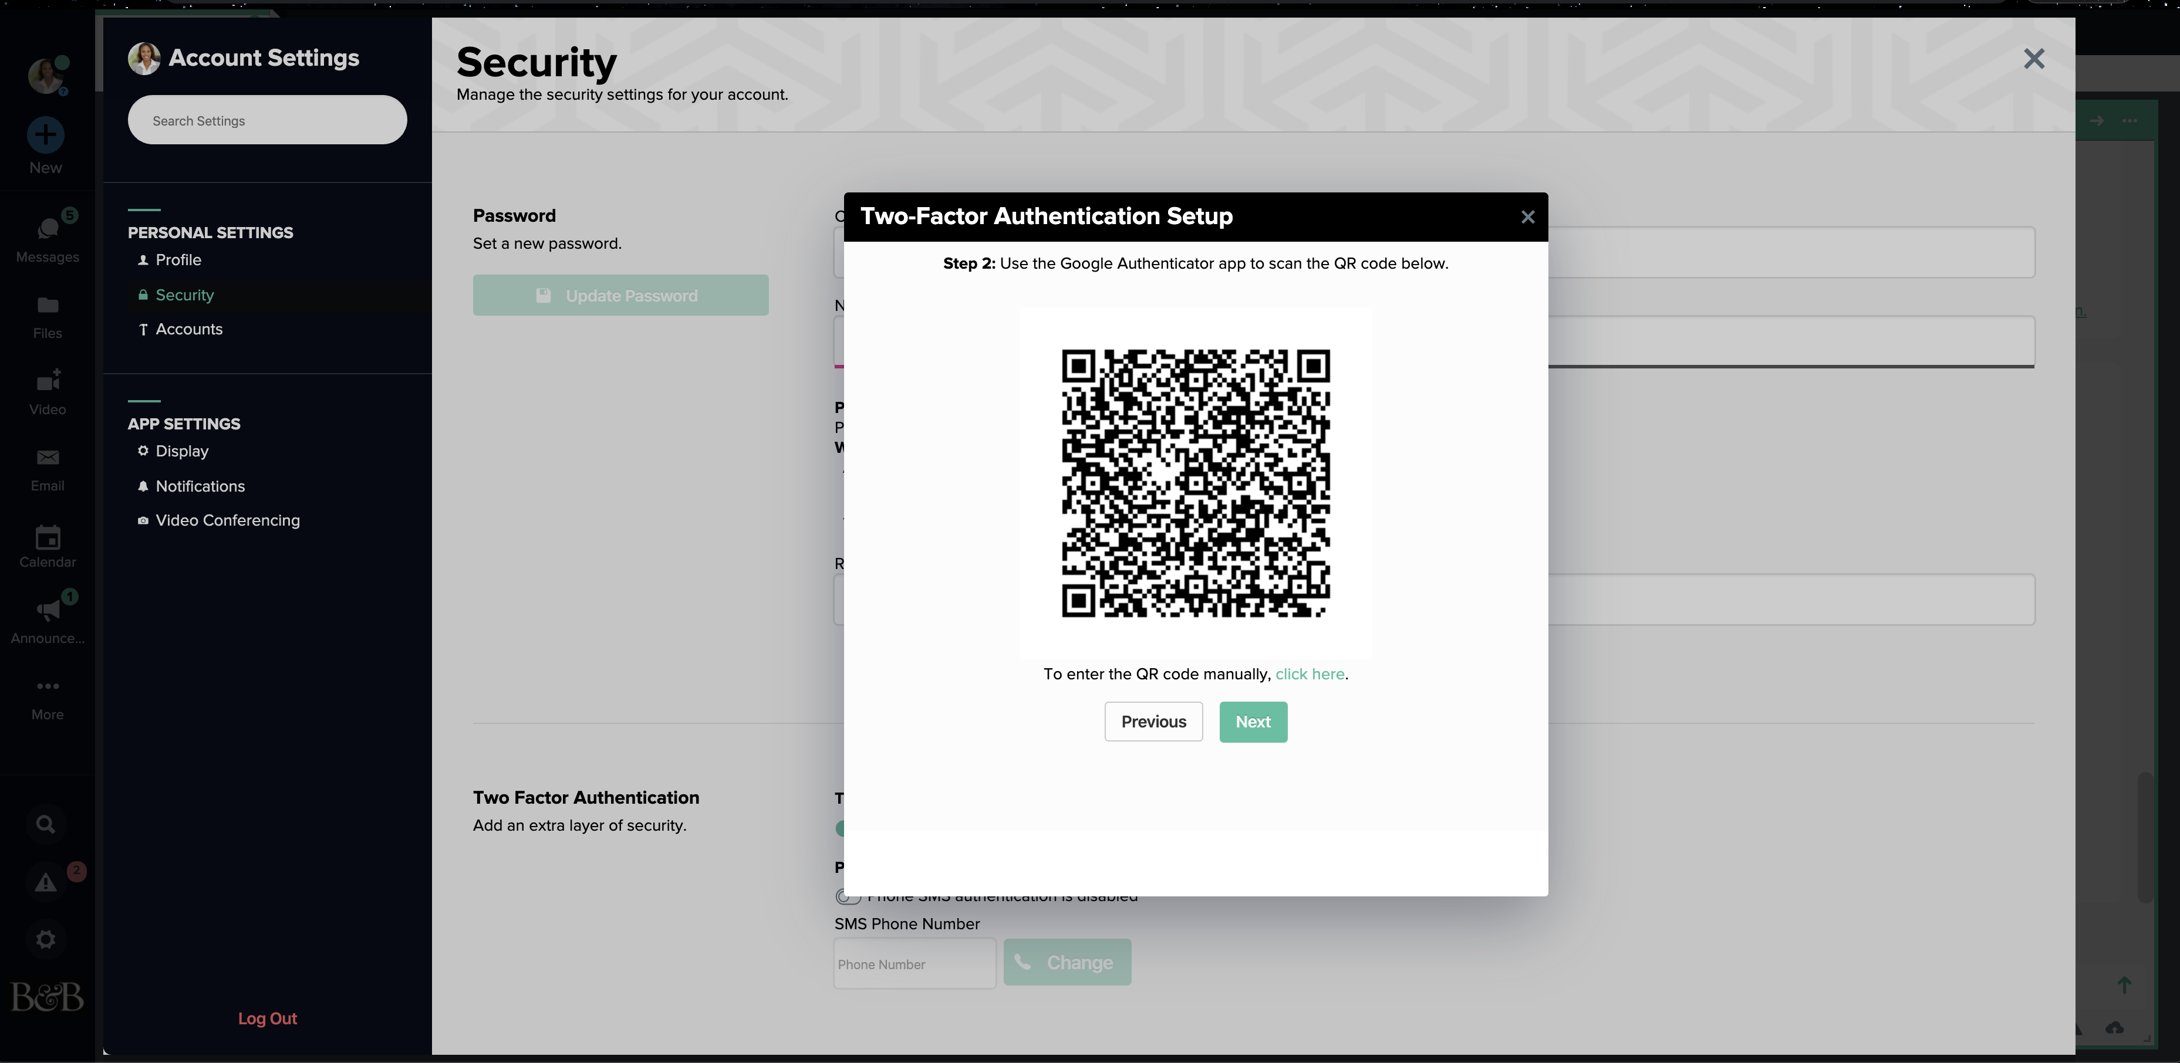Click the 'Two Factor Authentication' heading
Screen dimensions: 2180x1063
tap(586, 797)
